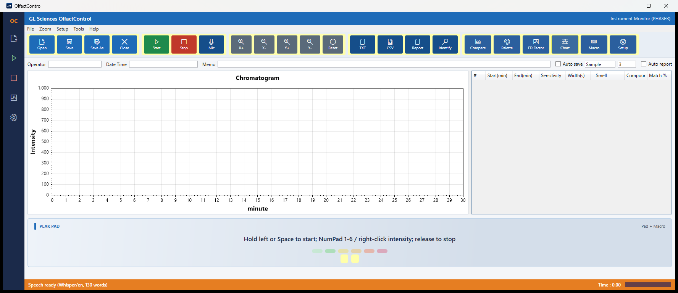
Task: Open the Zoom menu
Action: pyautogui.click(x=45, y=29)
